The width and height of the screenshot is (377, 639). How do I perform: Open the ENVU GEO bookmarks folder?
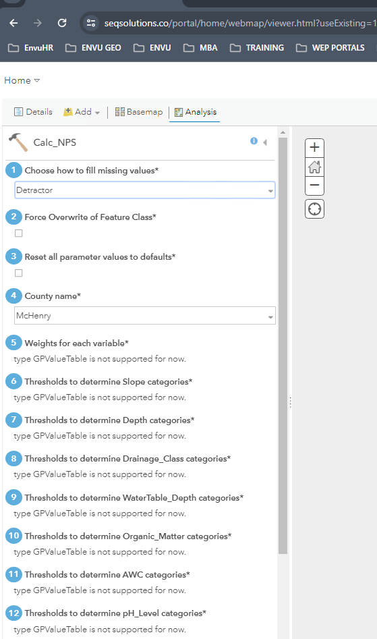coord(93,48)
